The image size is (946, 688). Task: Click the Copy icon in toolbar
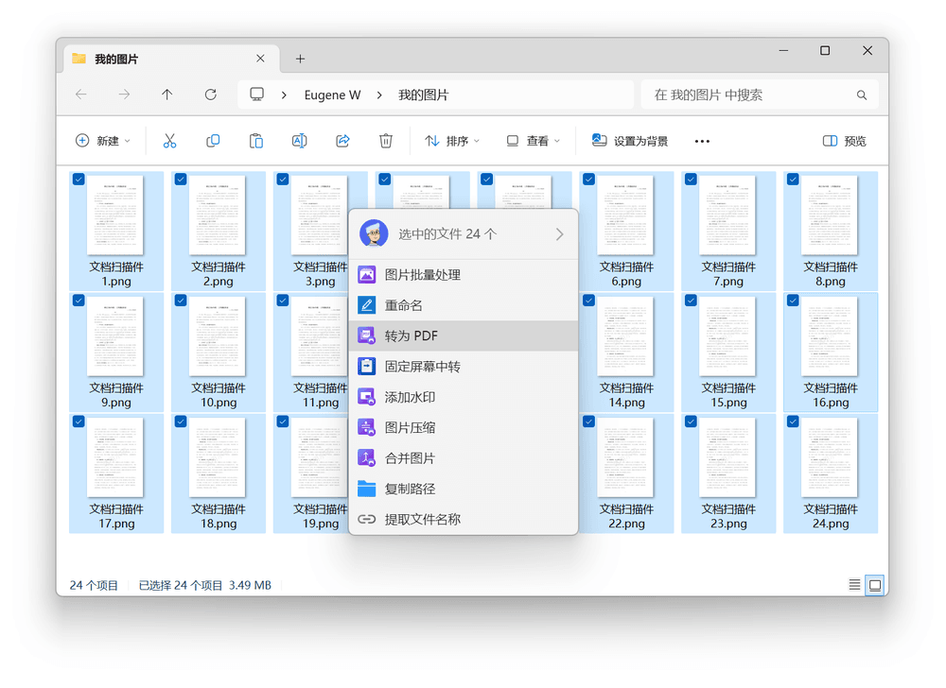pyautogui.click(x=213, y=141)
